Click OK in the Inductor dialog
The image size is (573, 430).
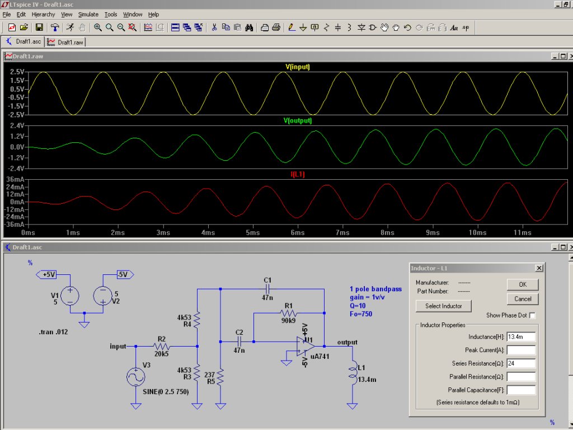point(522,284)
